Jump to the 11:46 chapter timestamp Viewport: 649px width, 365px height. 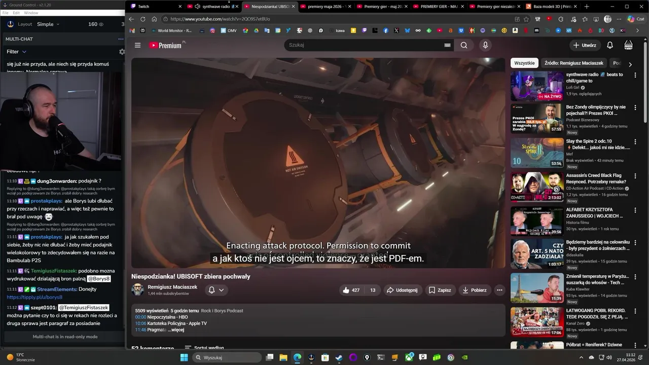(x=140, y=330)
